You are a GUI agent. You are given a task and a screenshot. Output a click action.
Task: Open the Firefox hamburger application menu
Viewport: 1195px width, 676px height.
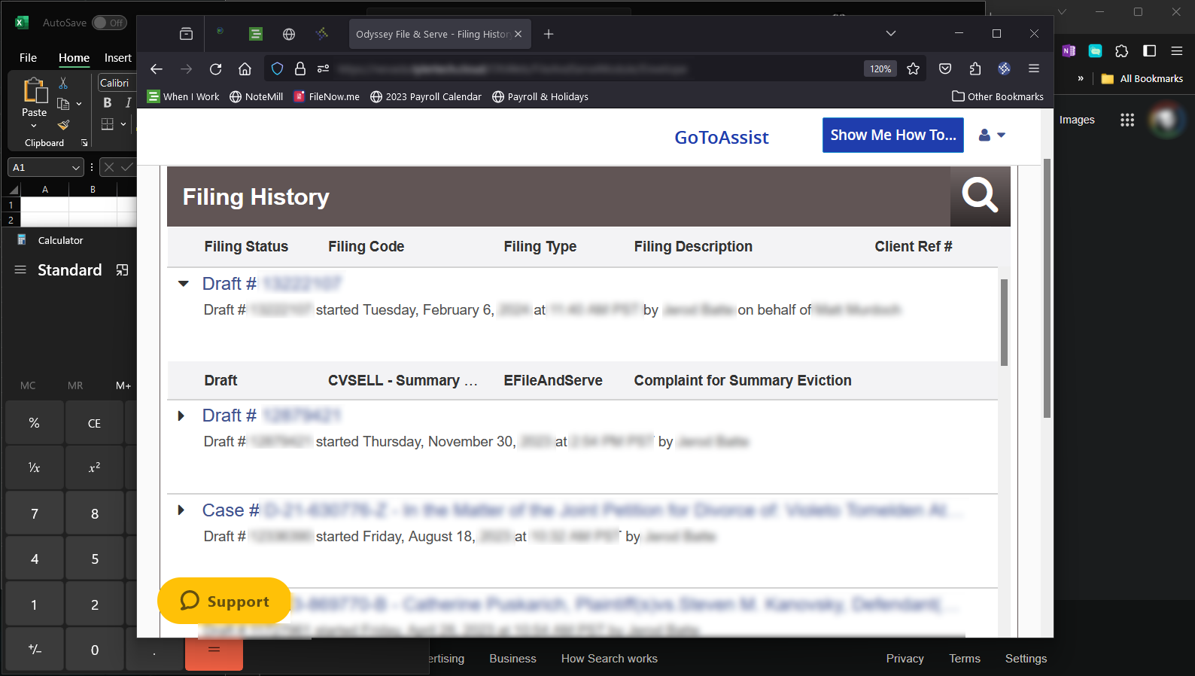(x=1033, y=69)
